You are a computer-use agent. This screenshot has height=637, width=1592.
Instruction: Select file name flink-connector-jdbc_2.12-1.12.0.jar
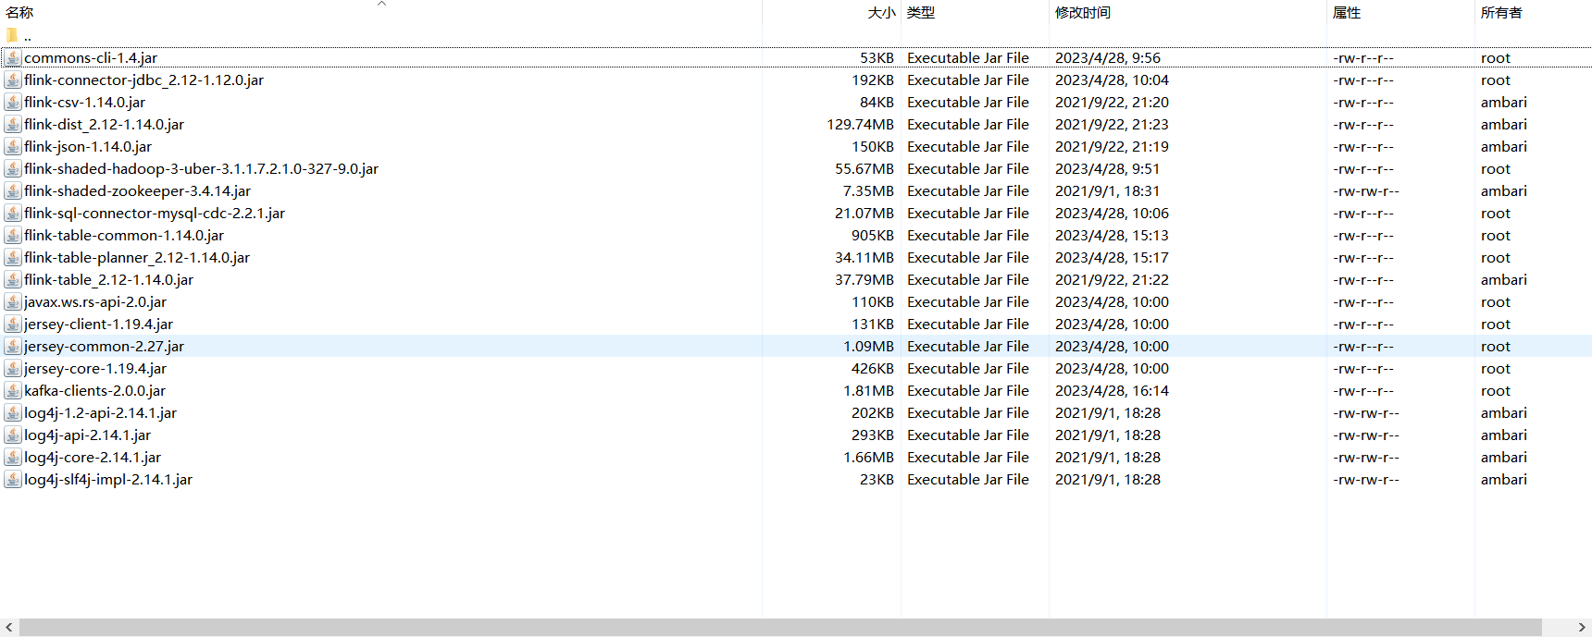[143, 80]
